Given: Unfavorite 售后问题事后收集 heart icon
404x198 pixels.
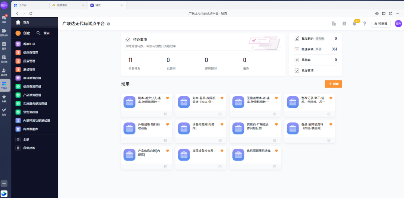Looking at the screenshot, I should (x=276, y=151).
